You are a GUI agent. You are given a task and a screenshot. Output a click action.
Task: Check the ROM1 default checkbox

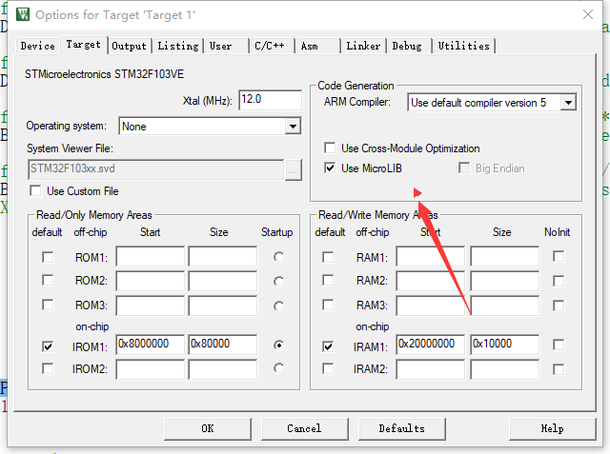click(x=48, y=257)
